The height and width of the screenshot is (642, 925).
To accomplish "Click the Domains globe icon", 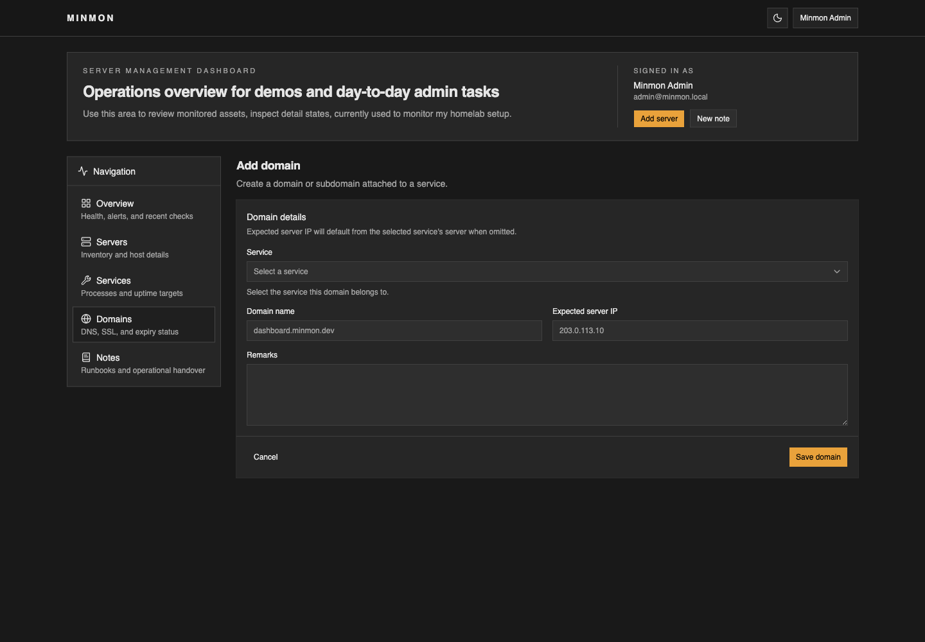I will tap(86, 319).
